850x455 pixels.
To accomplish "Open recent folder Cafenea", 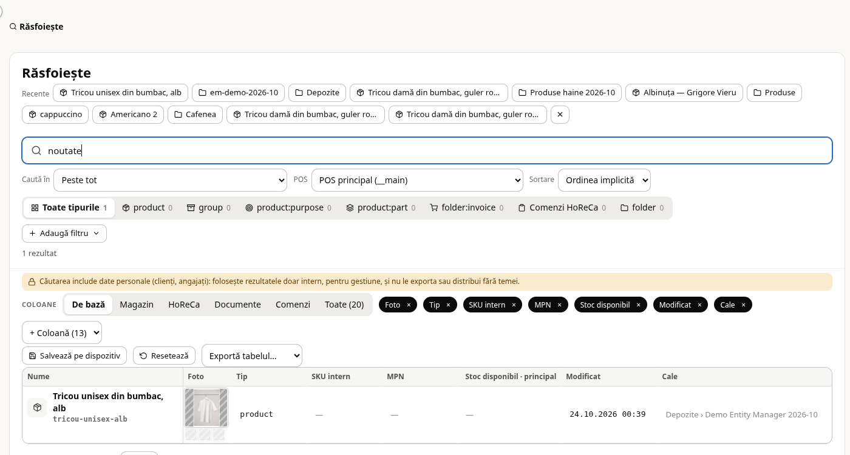I will point(195,115).
